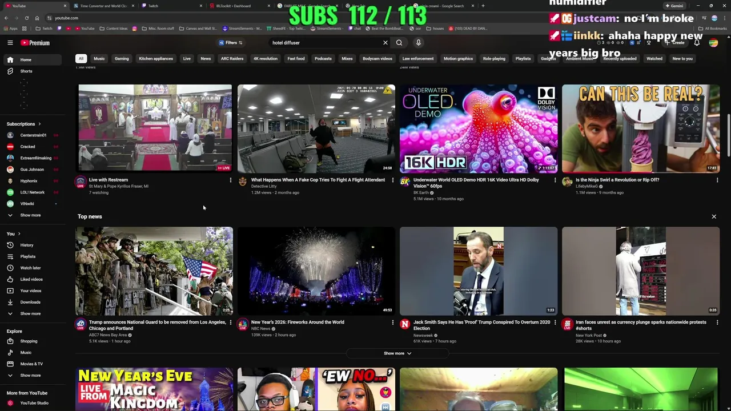
Task: Open Trump National Guard news title
Action: (x=158, y=325)
